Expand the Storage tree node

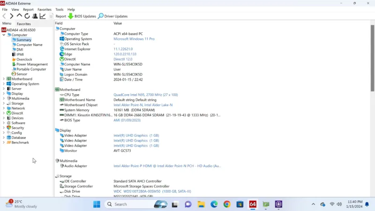point(4,104)
